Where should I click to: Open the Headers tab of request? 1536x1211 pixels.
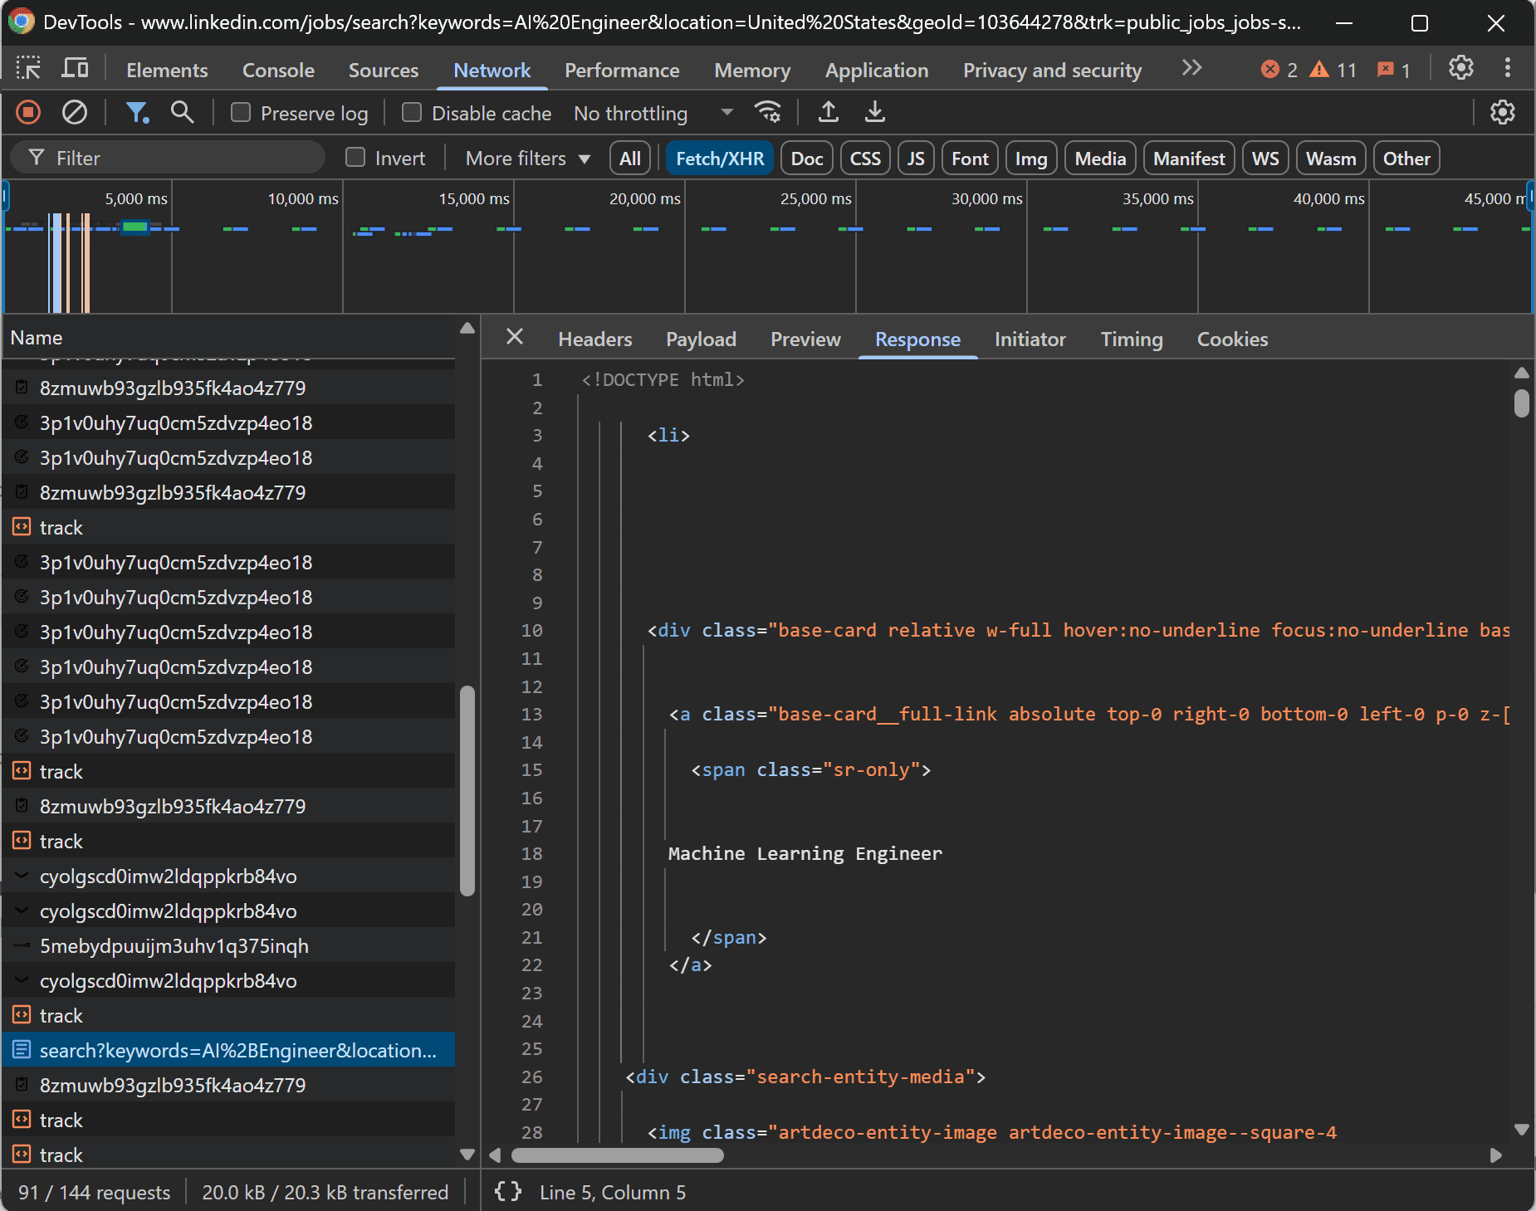click(594, 339)
